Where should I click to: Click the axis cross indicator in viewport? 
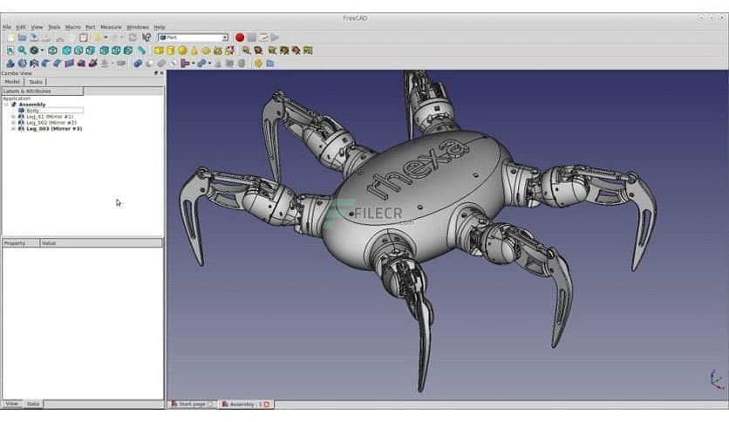click(x=717, y=379)
